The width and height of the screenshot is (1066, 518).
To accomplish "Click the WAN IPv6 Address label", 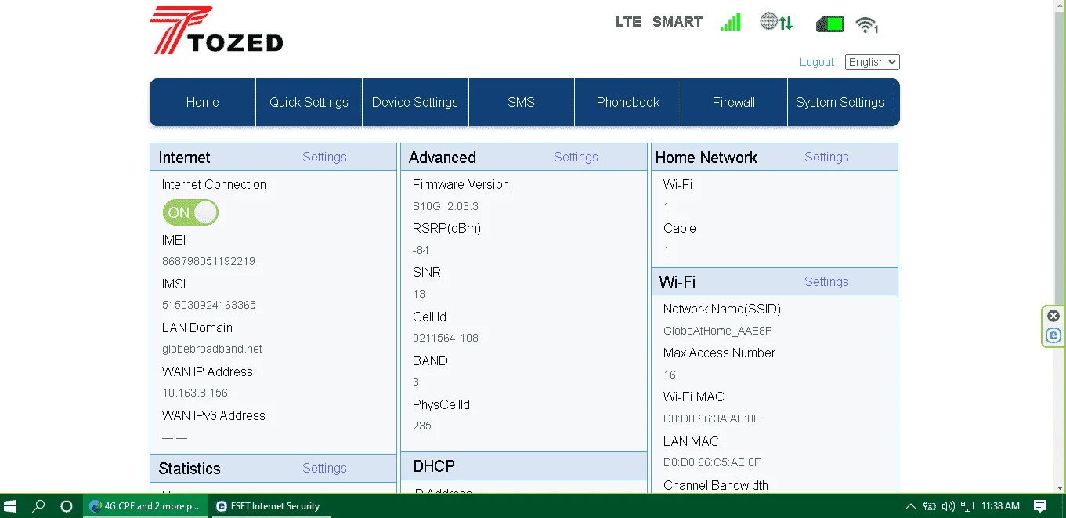I will [214, 415].
